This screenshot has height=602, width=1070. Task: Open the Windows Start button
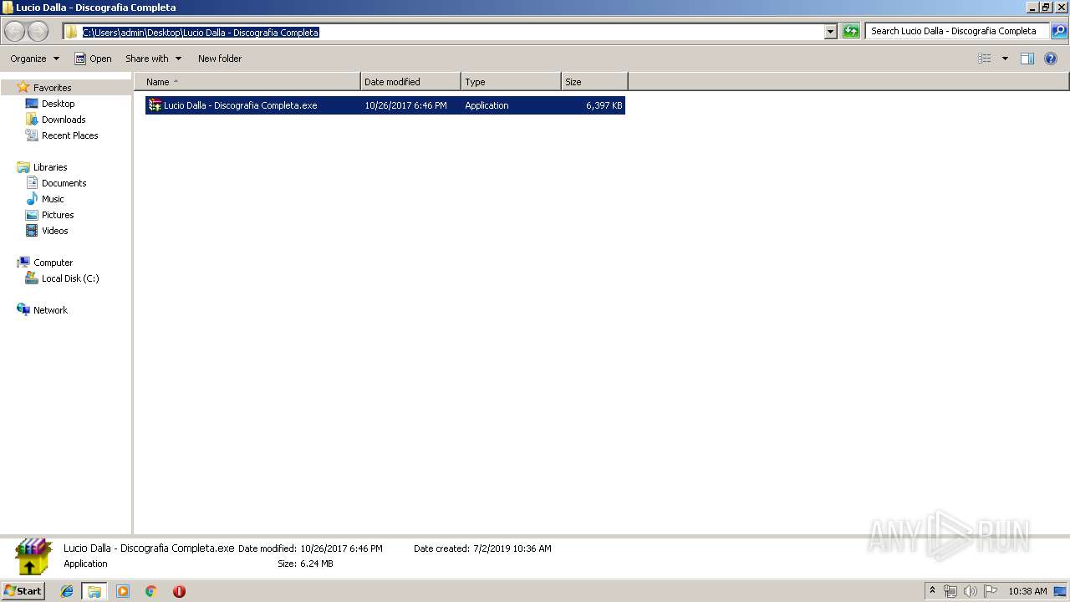23,591
